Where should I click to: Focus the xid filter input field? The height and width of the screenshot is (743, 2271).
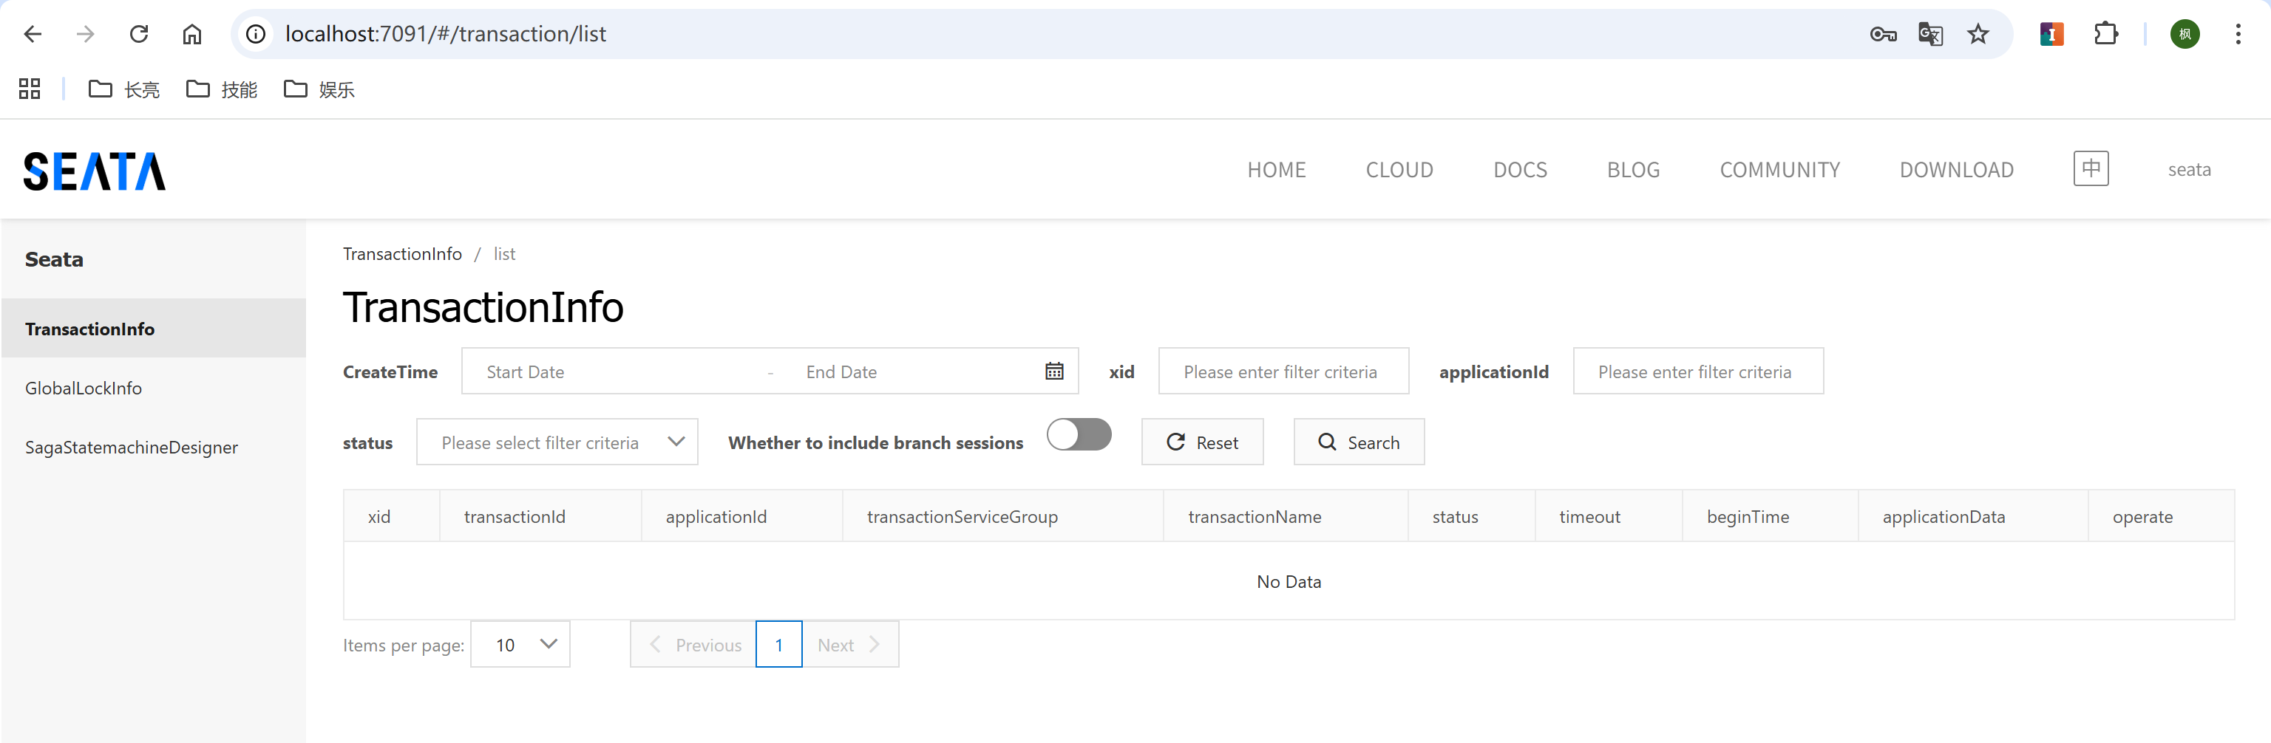point(1283,371)
